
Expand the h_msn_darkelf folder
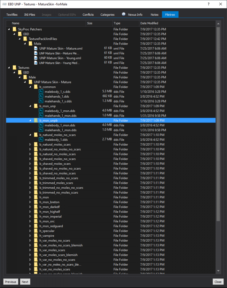pos(30,207)
